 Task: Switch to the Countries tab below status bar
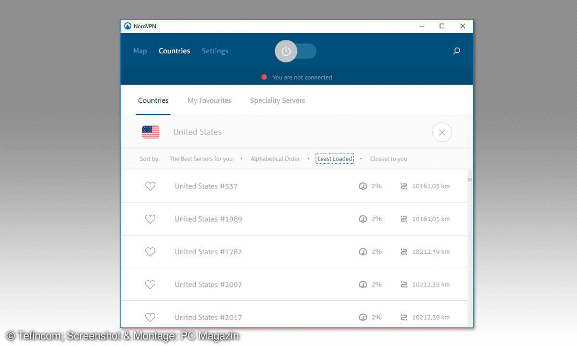[153, 100]
